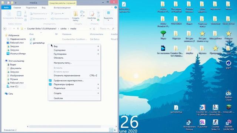The height and width of the screenshot is (133, 237).
Task: Click the Back navigation arrow
Action: tap(5, 29)
